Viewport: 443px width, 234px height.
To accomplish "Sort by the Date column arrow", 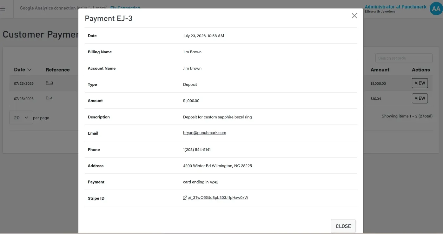I will point(29,70).
